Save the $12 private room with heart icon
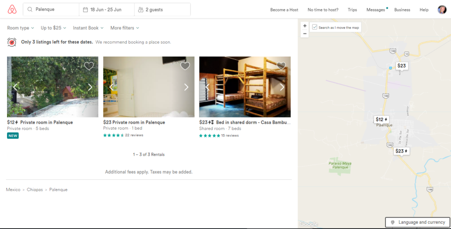 pos(89,66)
